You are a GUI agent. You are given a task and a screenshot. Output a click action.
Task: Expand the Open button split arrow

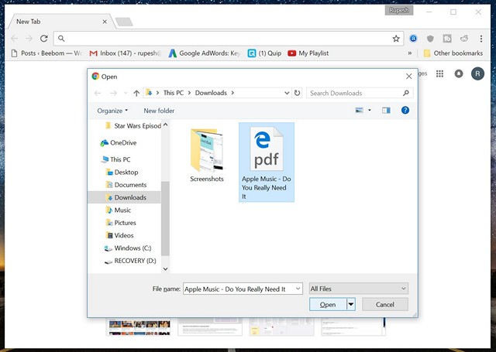pyautogui.click(x=351, y=305)
